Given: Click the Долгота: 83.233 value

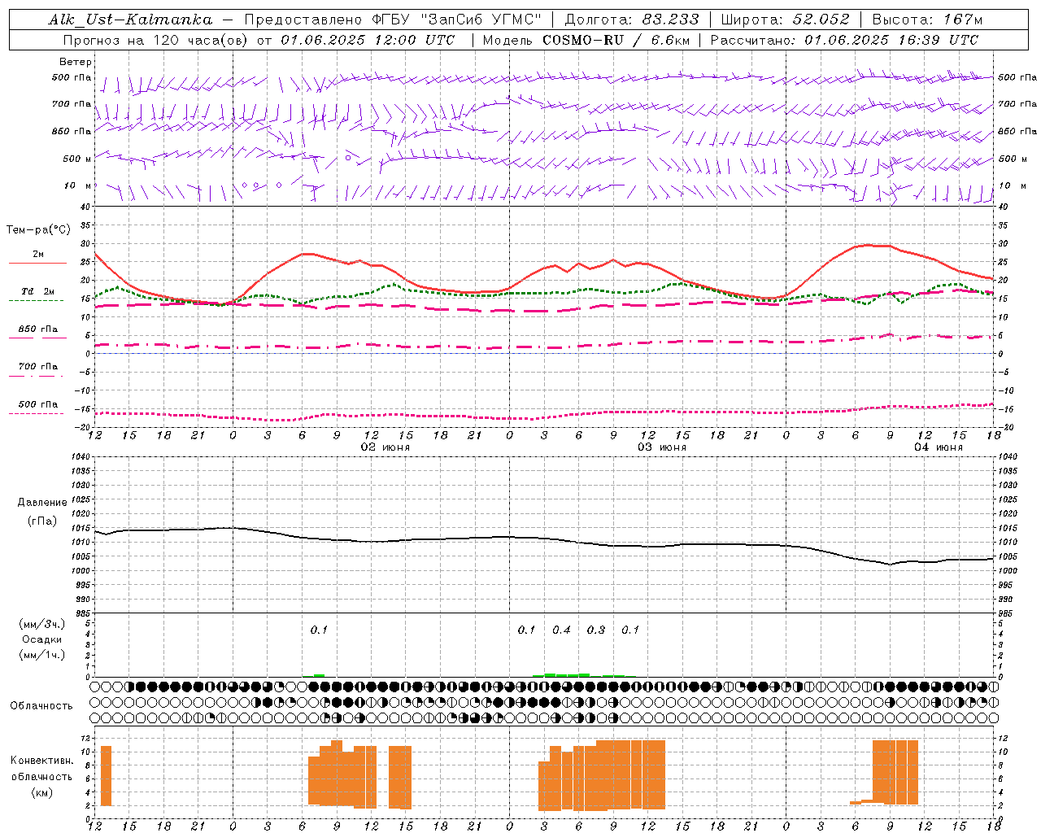Looking at the screenshot, I should [x=631, y=20].
